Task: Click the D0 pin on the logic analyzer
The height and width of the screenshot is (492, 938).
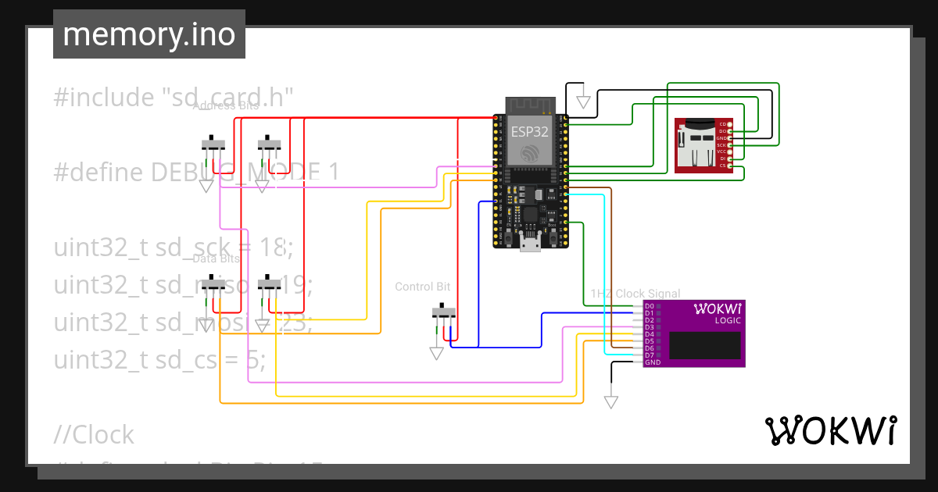Action: (648, 305)
